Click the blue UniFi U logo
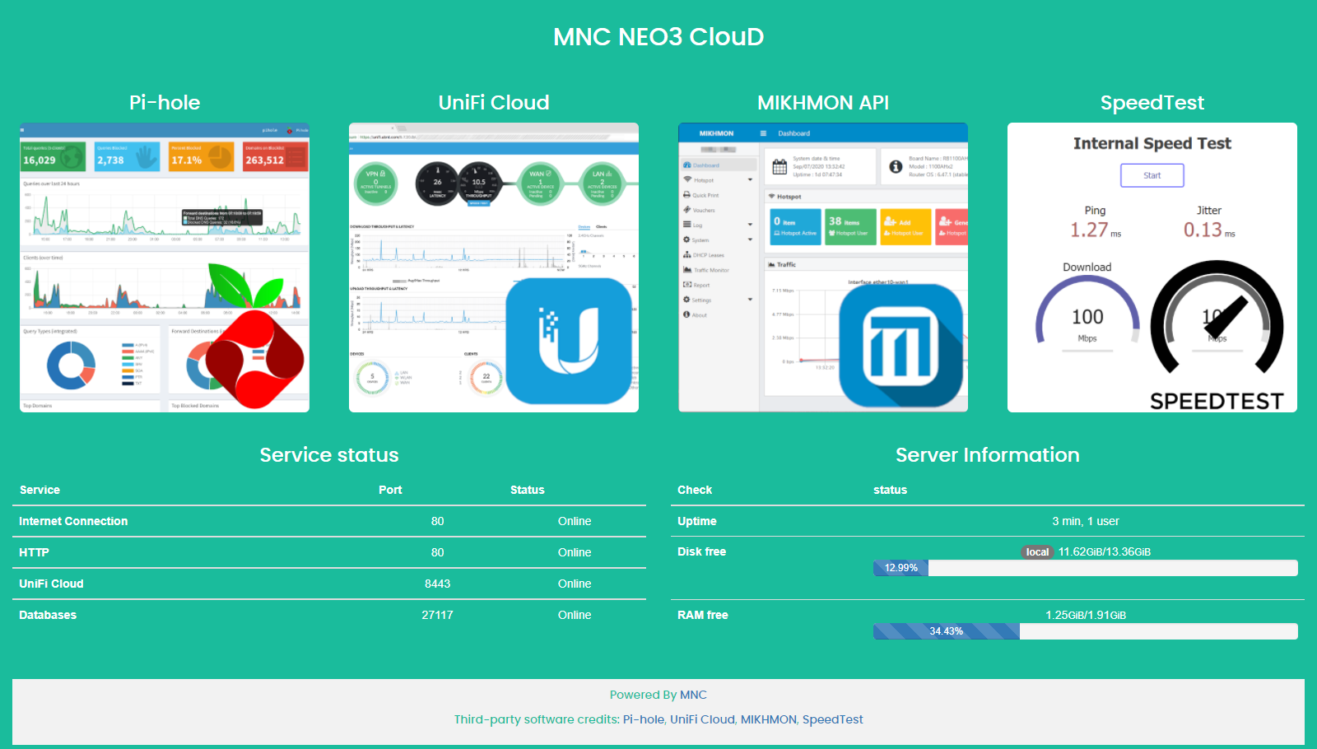 point(569,341)
